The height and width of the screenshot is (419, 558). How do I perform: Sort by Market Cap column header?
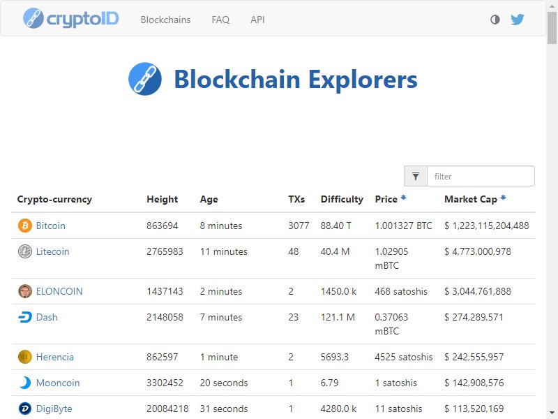(x=470, y=199)
